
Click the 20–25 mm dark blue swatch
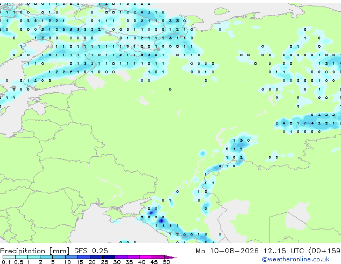[x=96, y=257]
